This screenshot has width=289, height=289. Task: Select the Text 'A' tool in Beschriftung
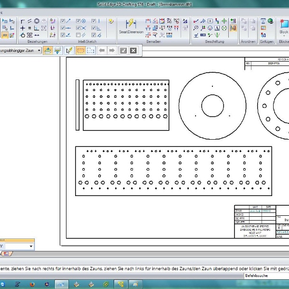[217, 28]
